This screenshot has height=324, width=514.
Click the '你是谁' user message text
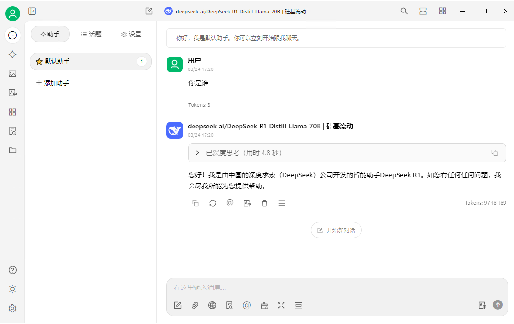click(198, 83)
